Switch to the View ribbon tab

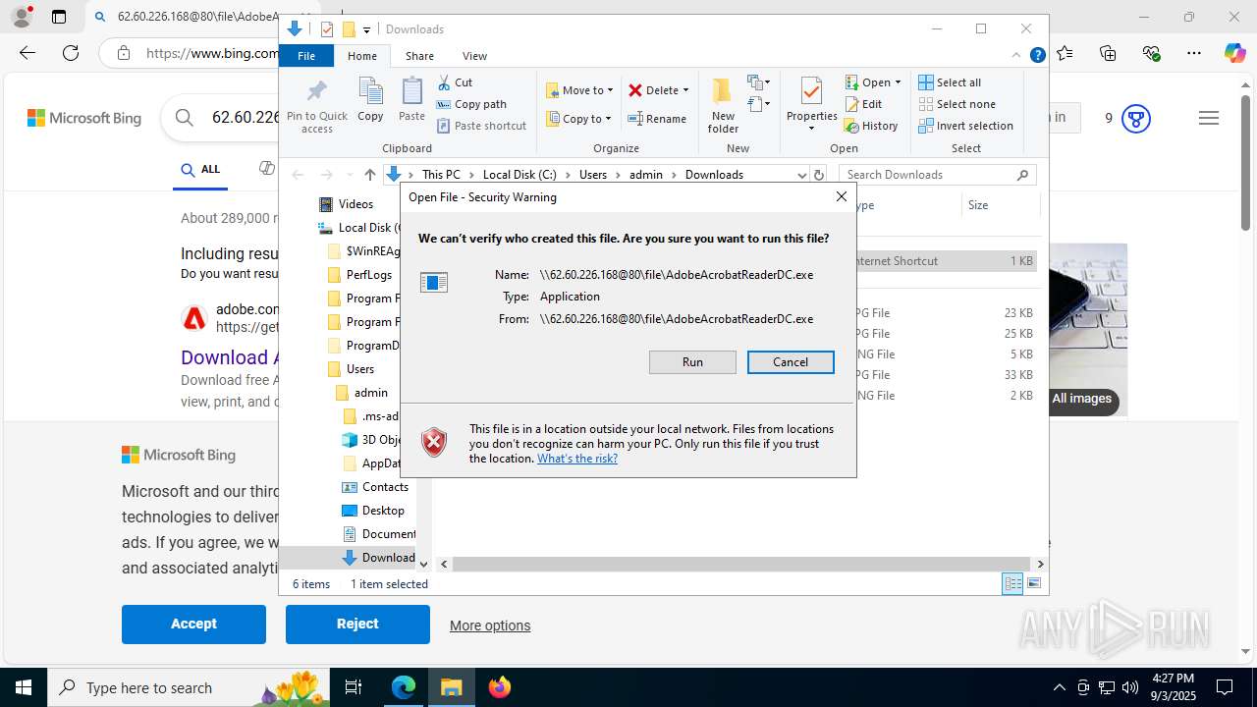(474, 56)
